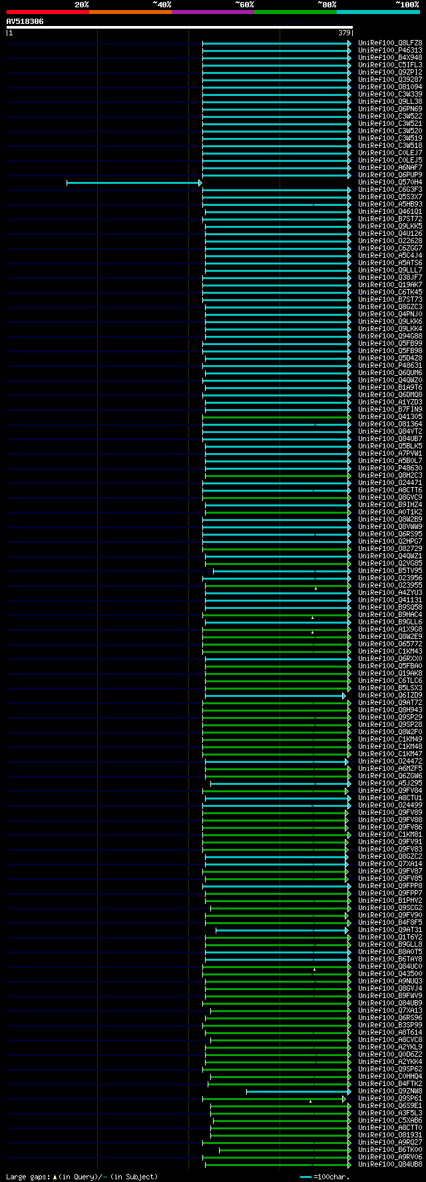Select the UniRef100_A4ZYU3 label
Screen dimensions: 426x1182
point(390,592)
